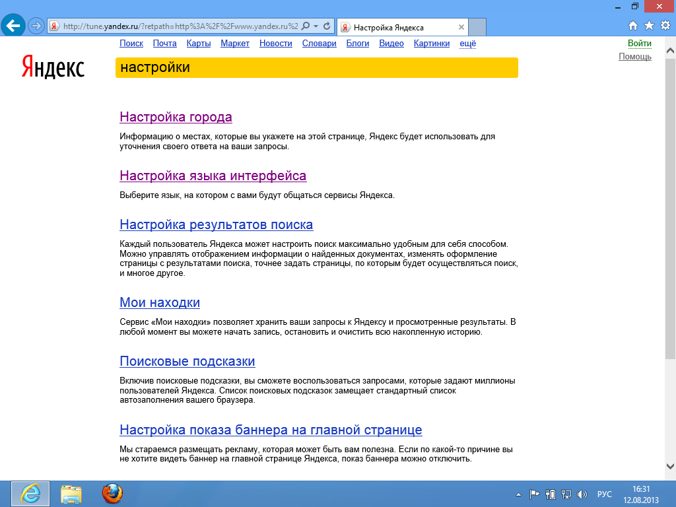Open the address bar dropdown arrow
The height and width of the screenshot is (507, 676).
[316, 26]
